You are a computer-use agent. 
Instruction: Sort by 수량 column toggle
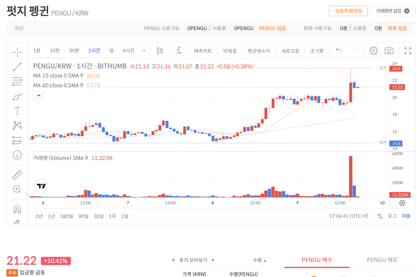(259, 260)
